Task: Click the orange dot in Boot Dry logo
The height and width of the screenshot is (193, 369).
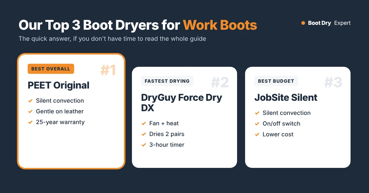Action: pos(303,23)
